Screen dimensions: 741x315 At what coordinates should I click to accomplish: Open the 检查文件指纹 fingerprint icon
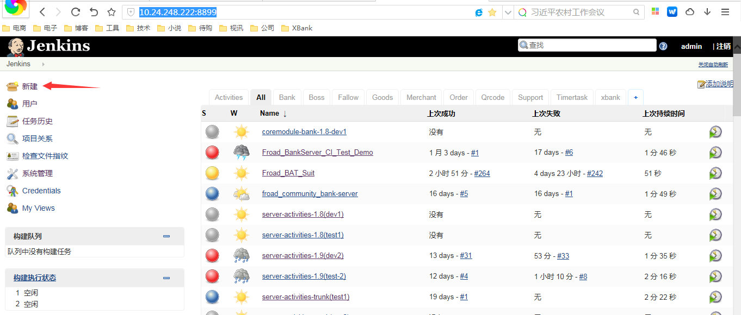(x=13, y=156)
